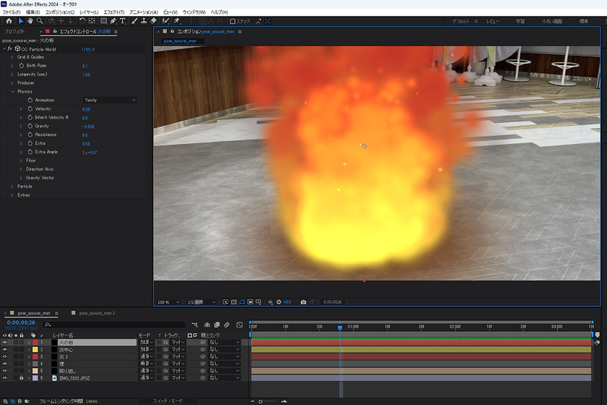Viewport: 607px width, 405px height.
Task: Click the Gravity value field -0.500
Action: click(89, 126)
